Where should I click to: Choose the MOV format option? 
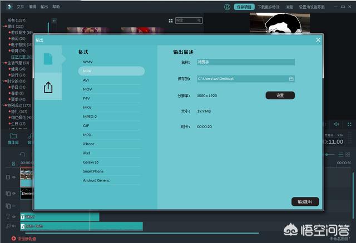[87, 89]
